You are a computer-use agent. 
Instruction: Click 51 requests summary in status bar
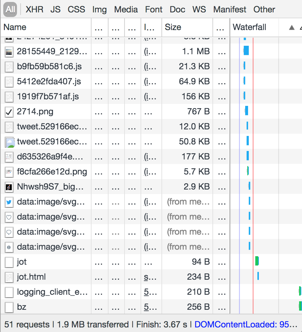pos(27,324)
